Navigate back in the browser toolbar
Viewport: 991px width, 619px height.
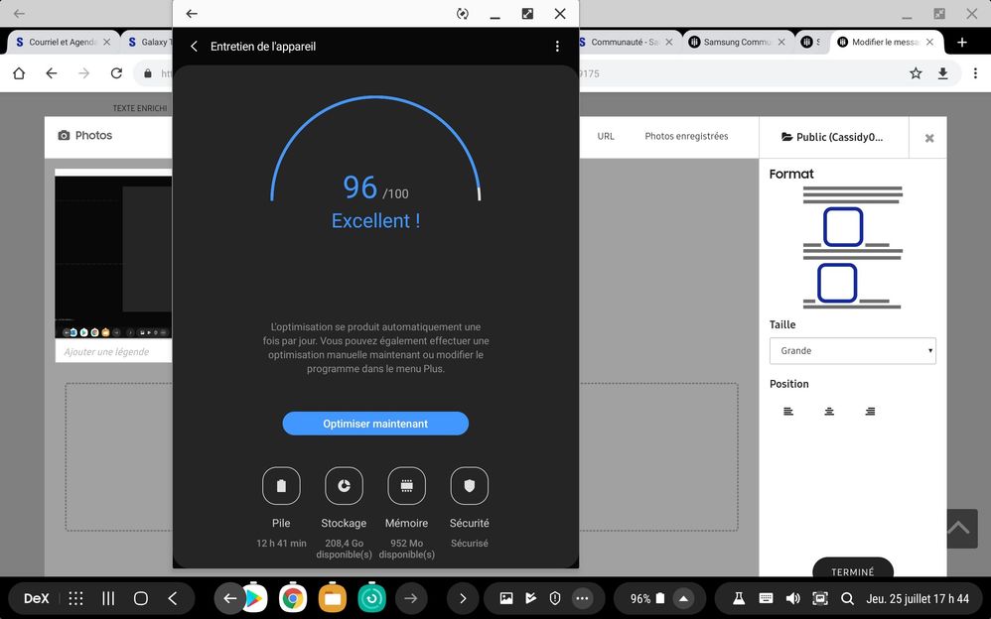(52, 73)
